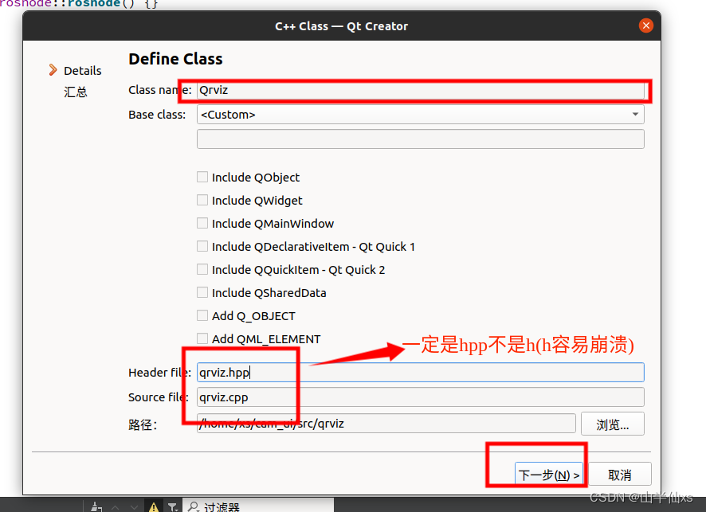706x512 pixels.
Task: Click the dialog title C++ Class — Qt Creator
Action: coord(341,26)
